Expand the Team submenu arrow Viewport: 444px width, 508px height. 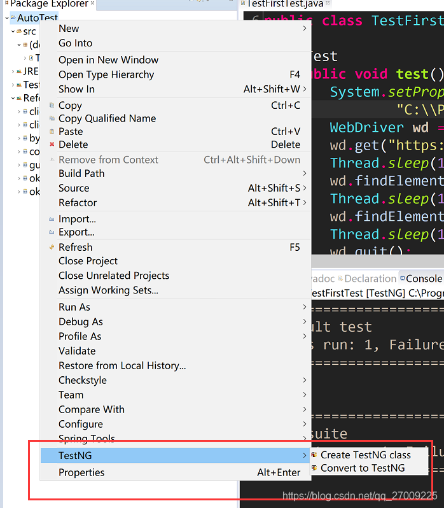click(305, 395)
